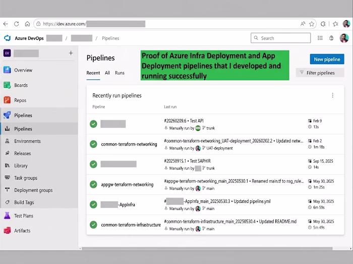Refresh the browser page
This screenshot has height=264, width=353.
(x=17, y=24)
